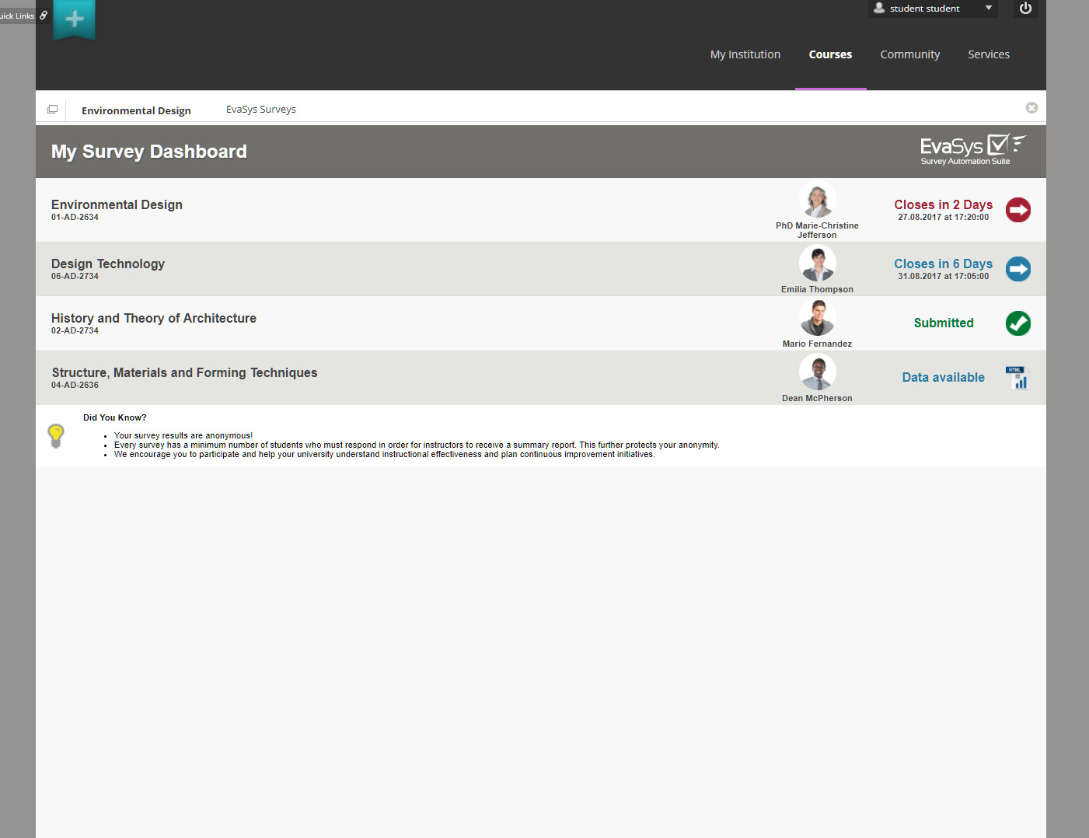Switch to the My Institution tab
The image size is (1089, 838).
tap(745, 54)
